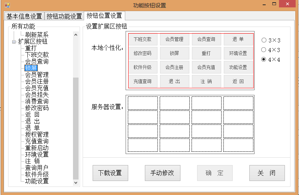The width and height of the screenshot is (299, 195).
Task: Click the 会员管理 grid button
Action: pos(175,40)
